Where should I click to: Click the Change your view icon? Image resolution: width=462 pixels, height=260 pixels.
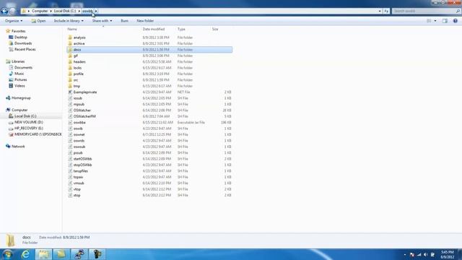pyautogui.click(x=429, y=21)
